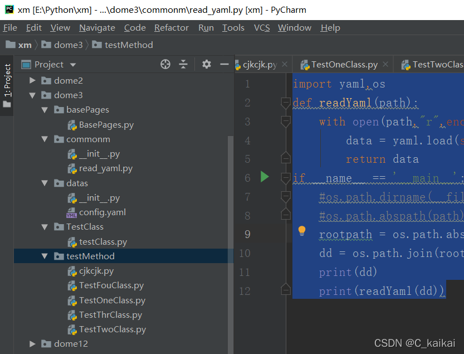Click the locate/scroll from source target icon
The width and height of the screenshot is (464, 354).
point(165,64)
